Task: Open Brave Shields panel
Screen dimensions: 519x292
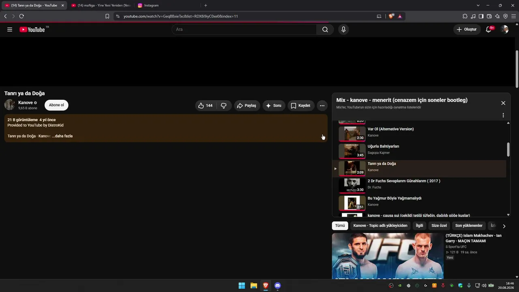Action: (x=391, y=16)
